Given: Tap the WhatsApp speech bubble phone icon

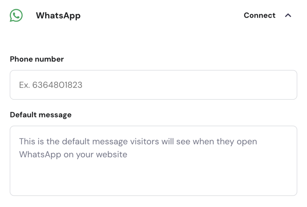Looking at the screenshot, I should (16, 15).
